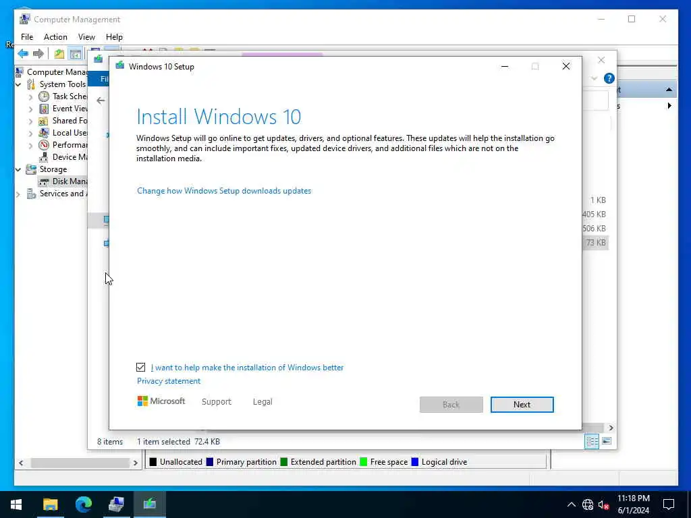Select the Disk Management drive icon
The height and width of the screenshot is (518, 691).
click(44, 181)
